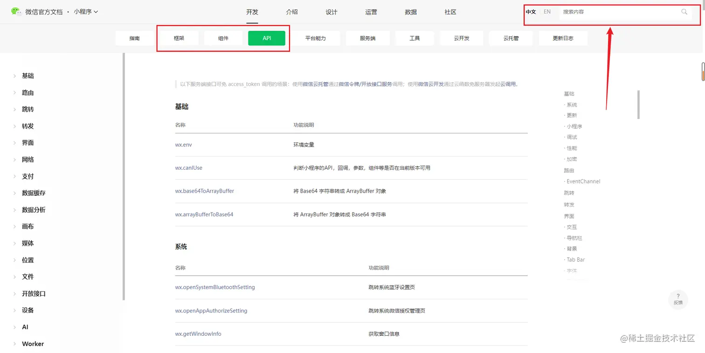Select the 云开发 sub-navigation button

(462, 38)
